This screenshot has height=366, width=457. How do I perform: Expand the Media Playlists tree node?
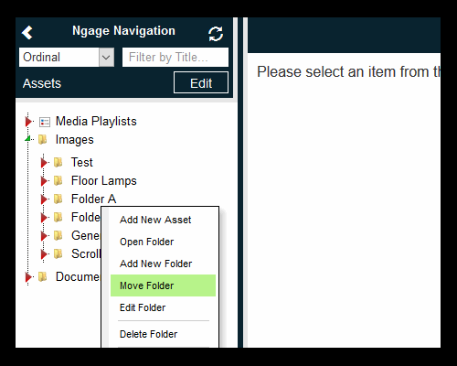[x=28, y=122]
